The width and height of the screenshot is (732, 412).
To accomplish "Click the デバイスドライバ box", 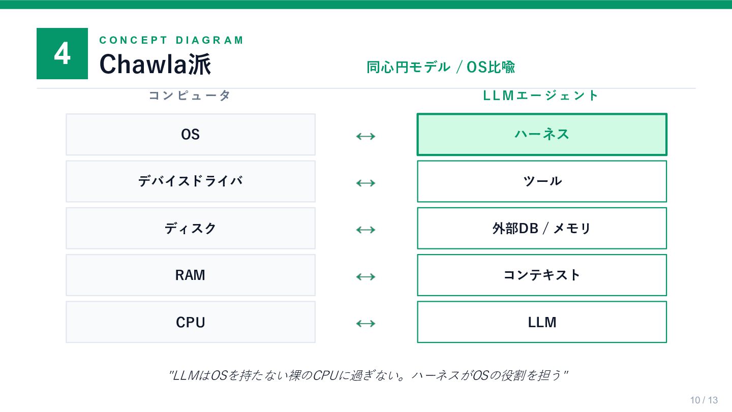I will pyautogui.click(x=191, y=181).
